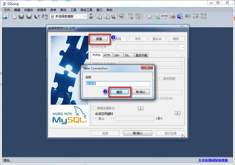Switch to the 高级功能 tab

pyautogui.click(x=141, y=55)
